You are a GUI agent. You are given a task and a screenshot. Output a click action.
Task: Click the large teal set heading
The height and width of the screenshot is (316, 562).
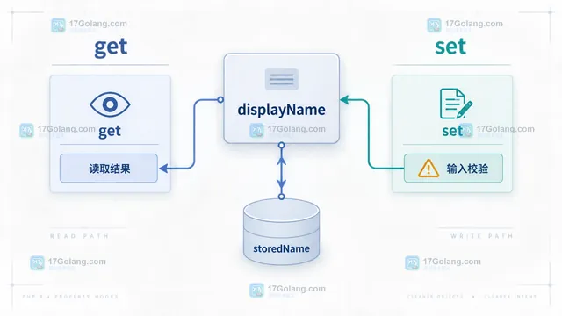(x=450, y=47)
